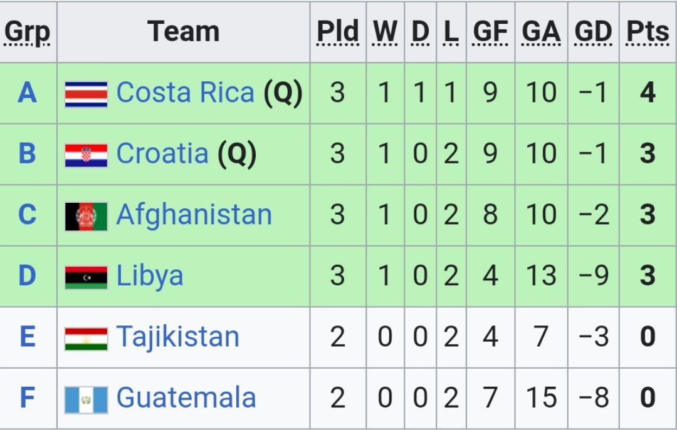Screen dimensions: 677x430
Task: Open the Tajikistan team link
Action: tap(178, 337)
